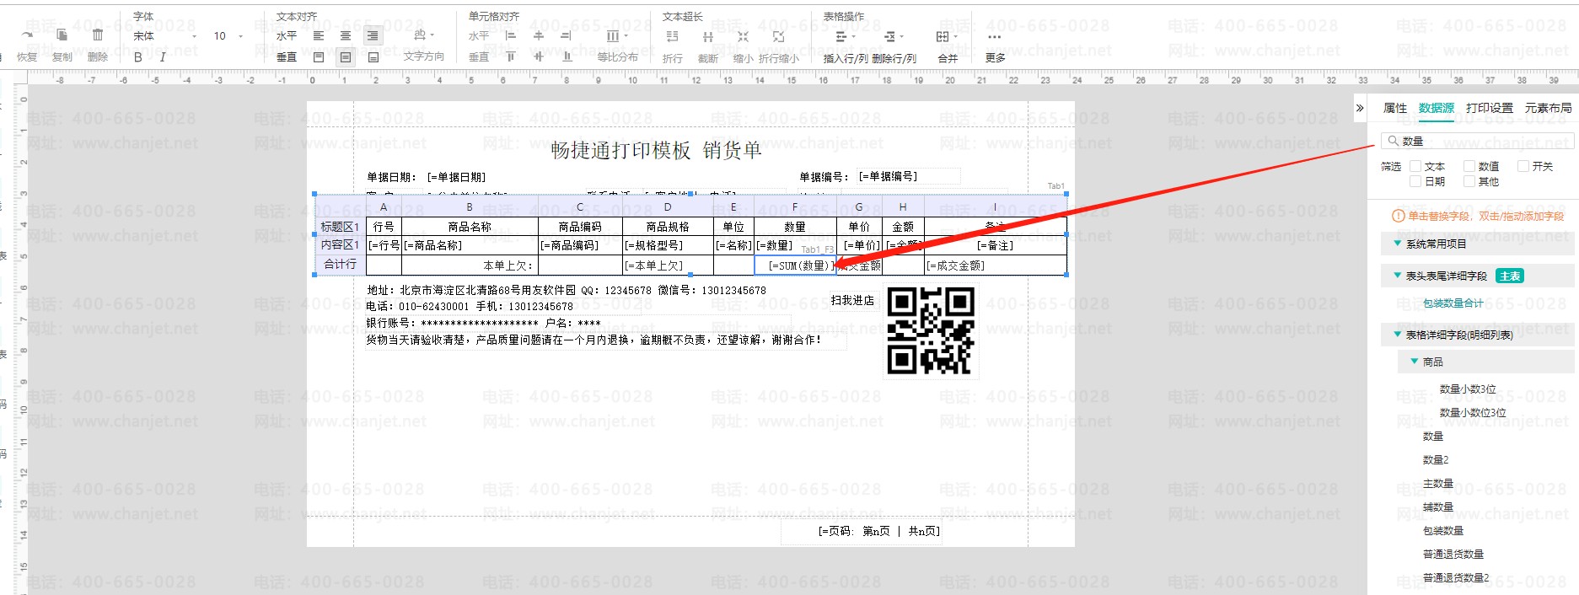This screenshot has height=595, width=1579.
Task: Switch to the 属性 tab
Action: (x=1394, y=108)
